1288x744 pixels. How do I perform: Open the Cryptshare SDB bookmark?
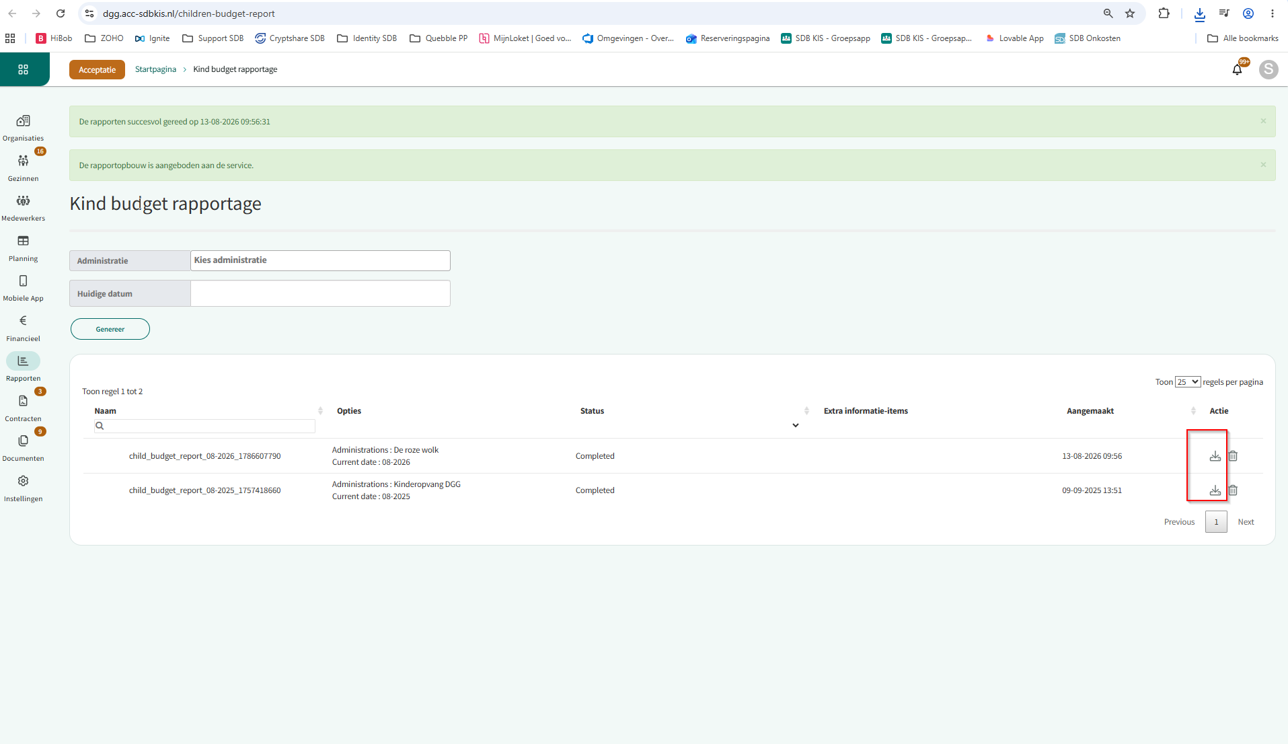pyautogui.click(x=290, y=38)
